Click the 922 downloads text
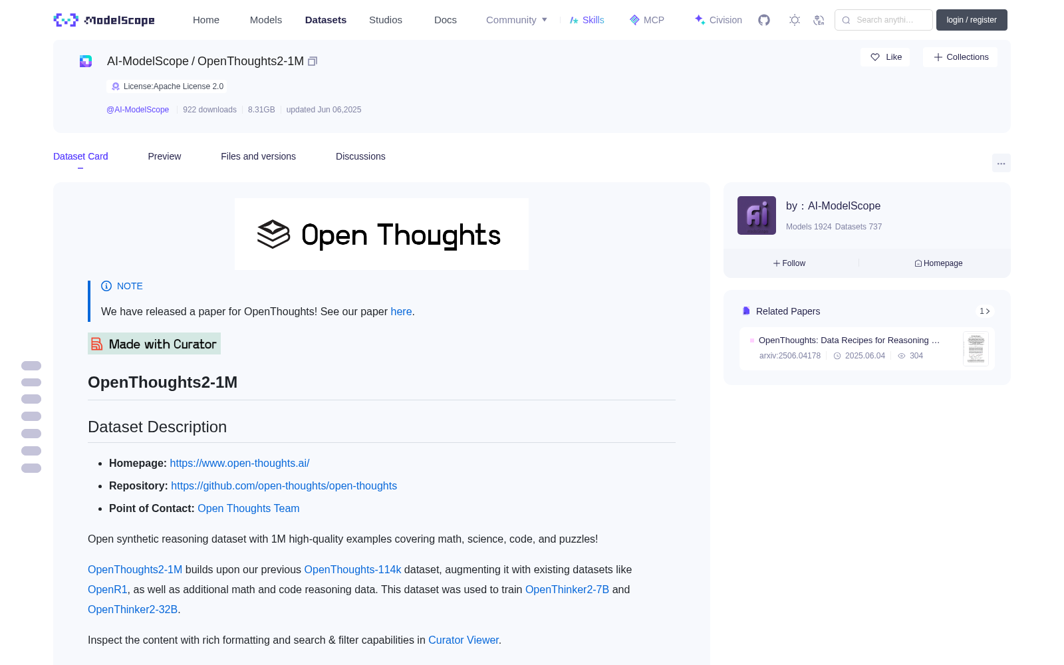Screen dimensions: 1064x665 (209, 110)
